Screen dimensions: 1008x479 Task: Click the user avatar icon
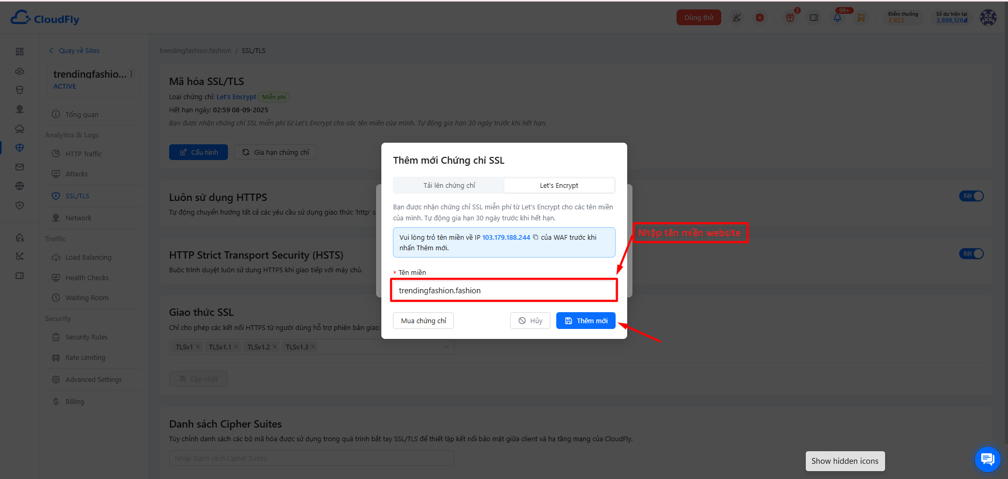pos(988,17)
